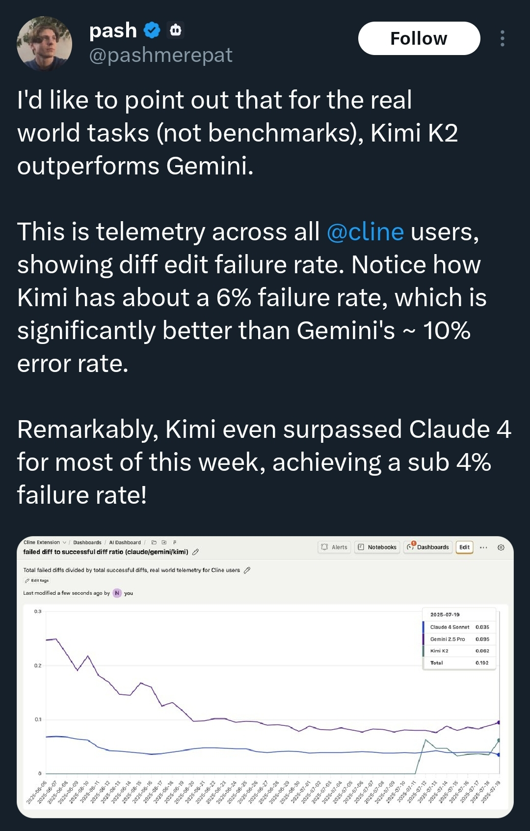Edit the description with the pencil icon

[x=247, y=570]
